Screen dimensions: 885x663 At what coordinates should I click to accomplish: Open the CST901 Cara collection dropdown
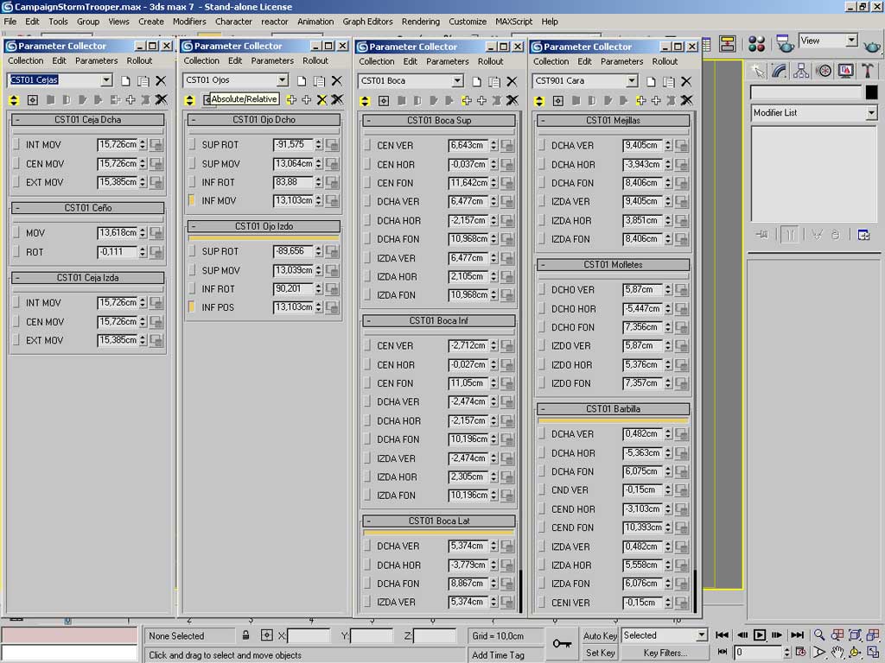click(632, 80)
